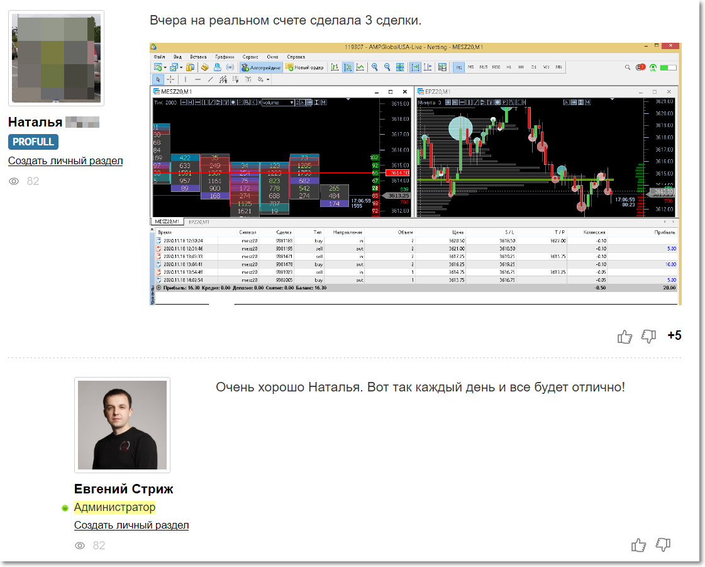Select the trendline drawing tool

pos(210,79)
